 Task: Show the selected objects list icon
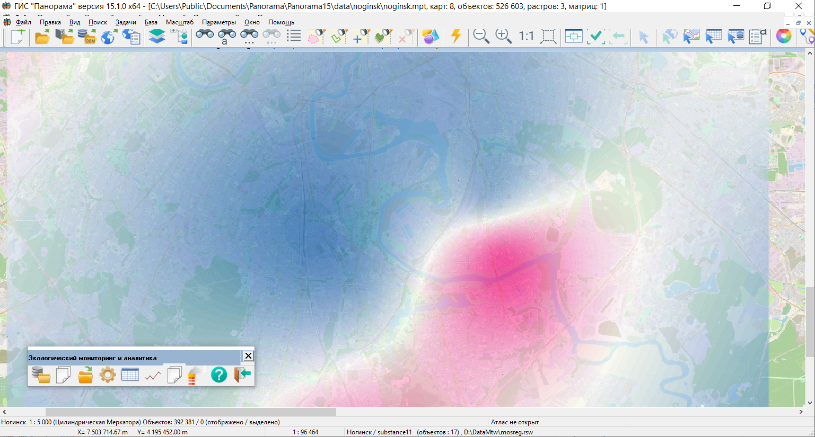[x=294, y=36]
